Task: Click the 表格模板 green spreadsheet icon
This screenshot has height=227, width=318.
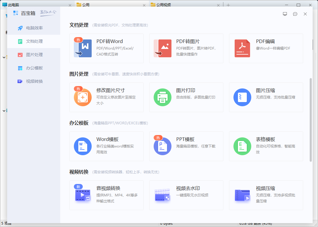Action: (x=242, y=146)
